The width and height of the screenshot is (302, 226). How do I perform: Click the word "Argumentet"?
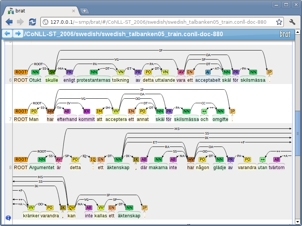click(x=42, y=168)
